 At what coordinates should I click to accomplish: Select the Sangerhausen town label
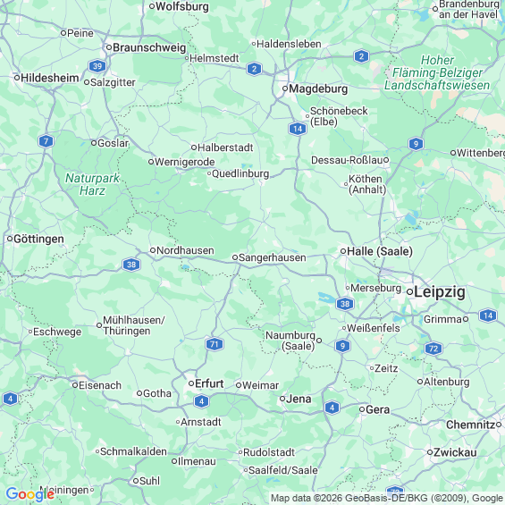tap(273, 257)
